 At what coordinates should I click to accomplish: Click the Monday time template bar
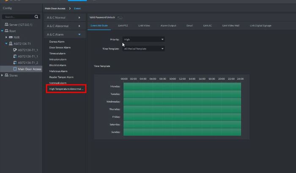182,86
